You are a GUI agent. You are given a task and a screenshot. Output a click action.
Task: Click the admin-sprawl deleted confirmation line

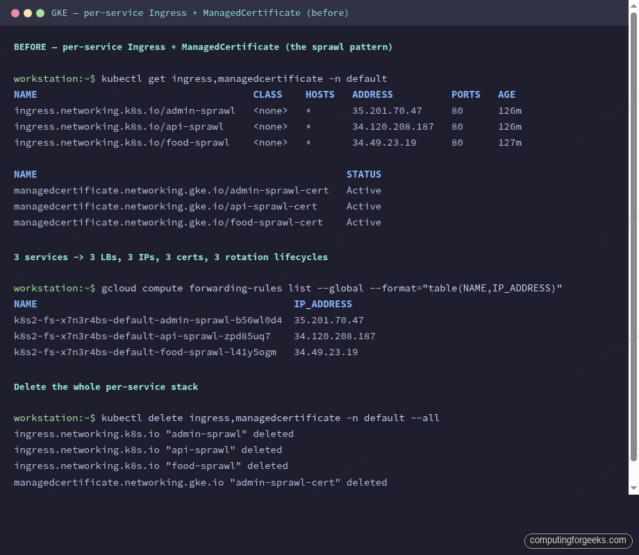click(153, 433)
